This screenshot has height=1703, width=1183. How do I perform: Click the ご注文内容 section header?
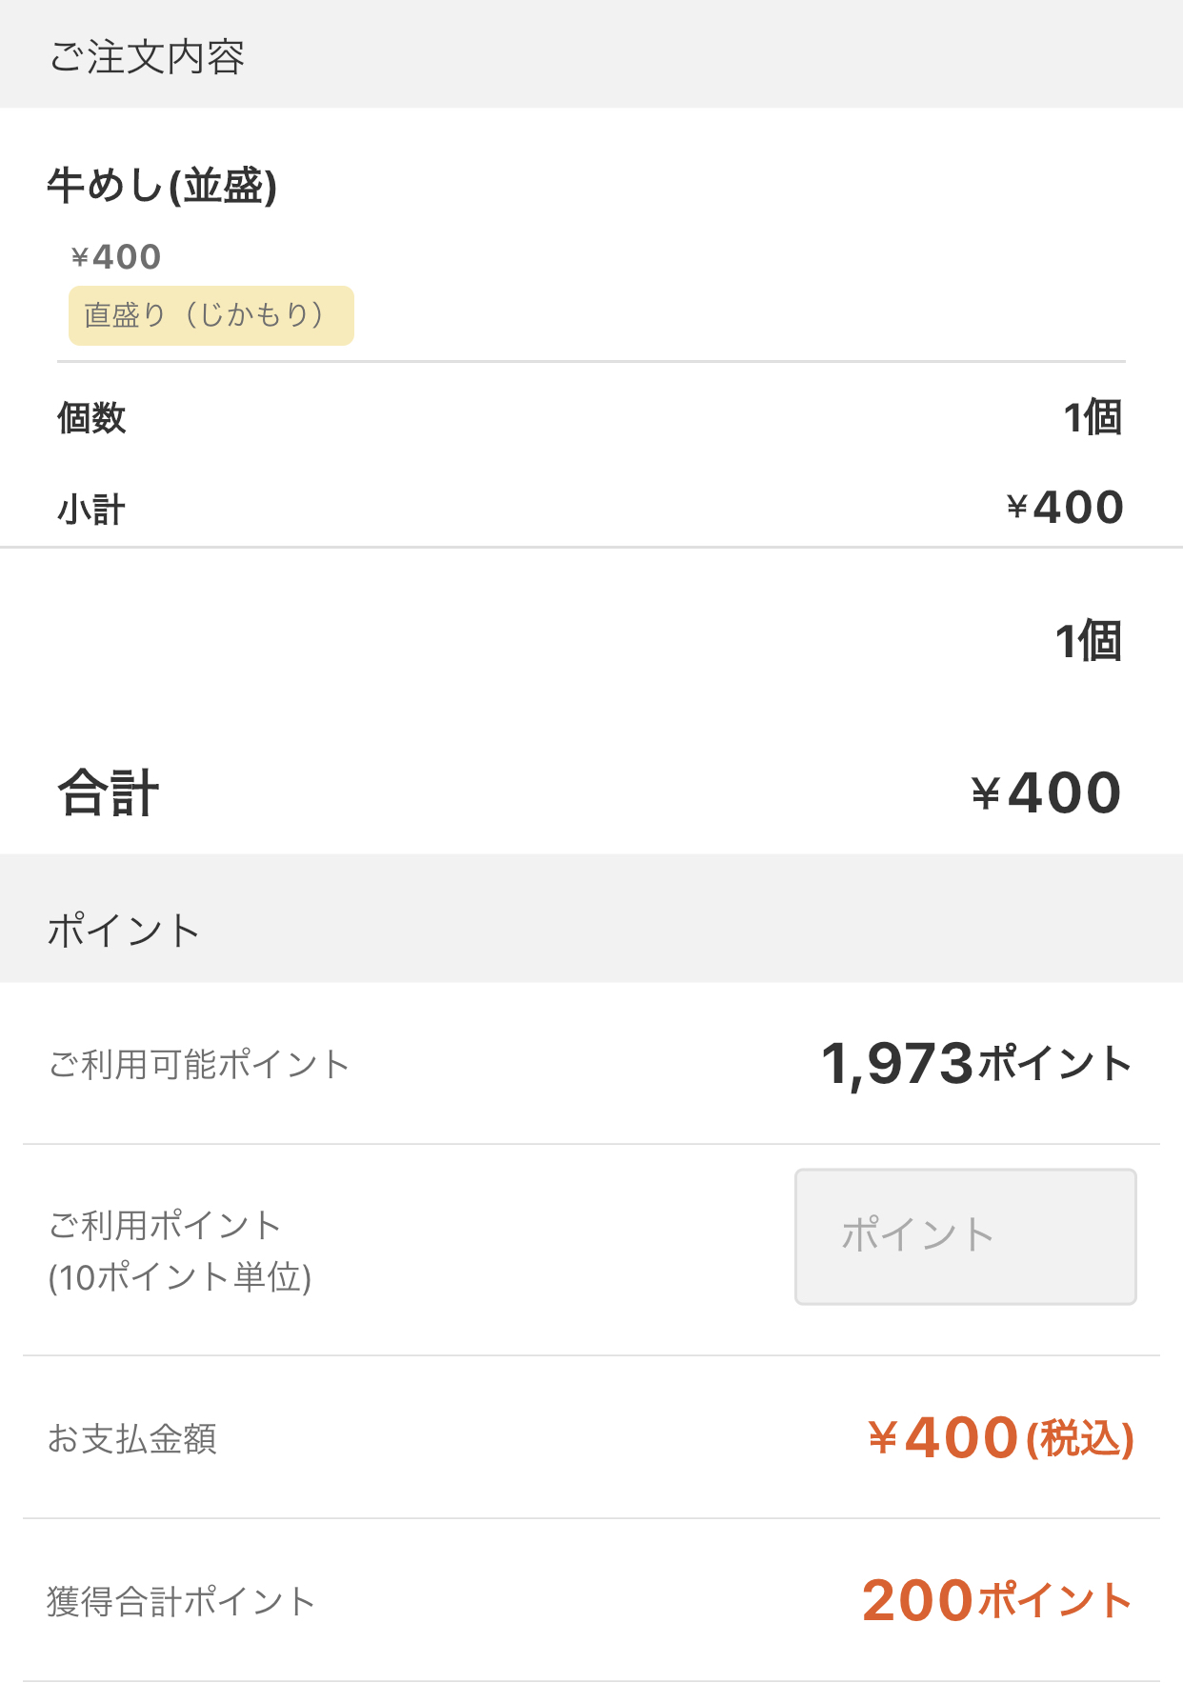coord(147,57)
